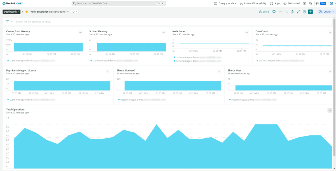This screenshot has width=336, height=171.
Task: Click the green plus add widget button
Action: click(310, 12)
